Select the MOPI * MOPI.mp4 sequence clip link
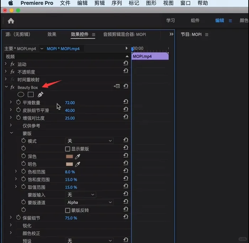 tap(63, 49)
